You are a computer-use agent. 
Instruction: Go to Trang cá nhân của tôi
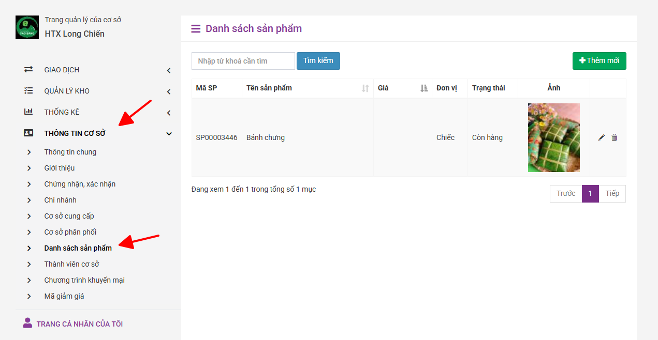click(x=79, y=324)
